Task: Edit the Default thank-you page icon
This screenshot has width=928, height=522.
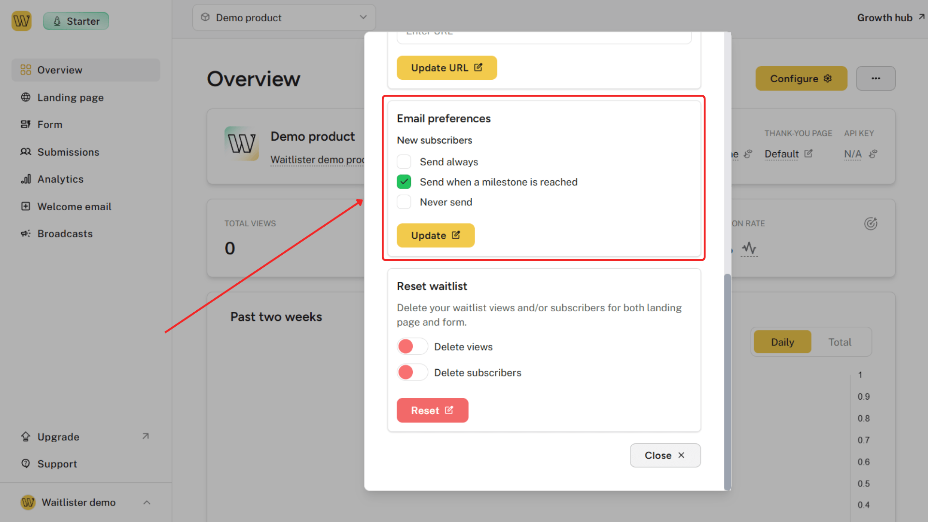Action: pos(809,154)
